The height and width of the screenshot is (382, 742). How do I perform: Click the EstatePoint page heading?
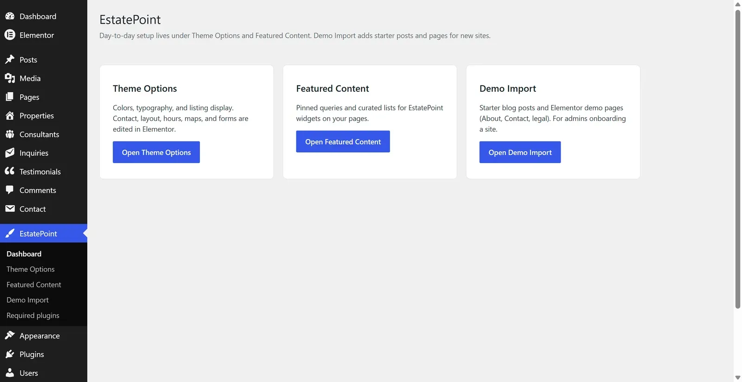(130, 19)
